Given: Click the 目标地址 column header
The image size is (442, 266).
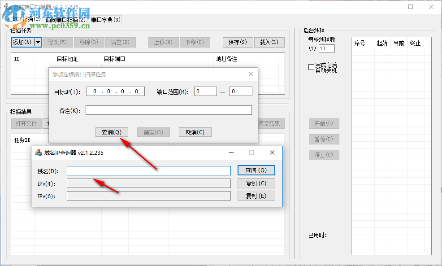Looking at the screenshot, I should coord(67,59).
